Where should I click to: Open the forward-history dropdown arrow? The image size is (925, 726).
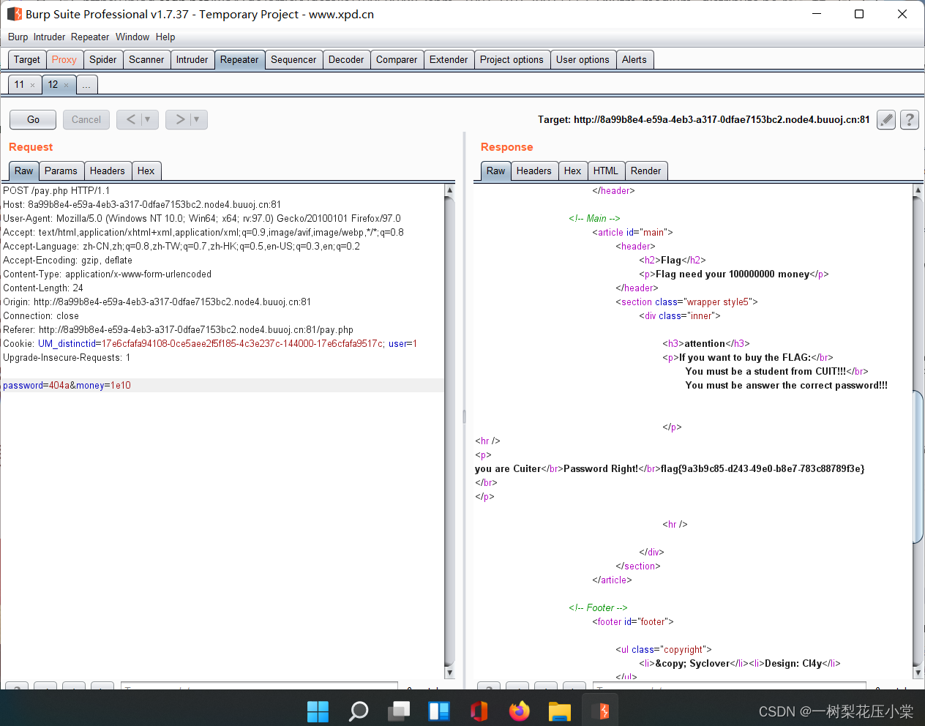click(x=198, y=119)
